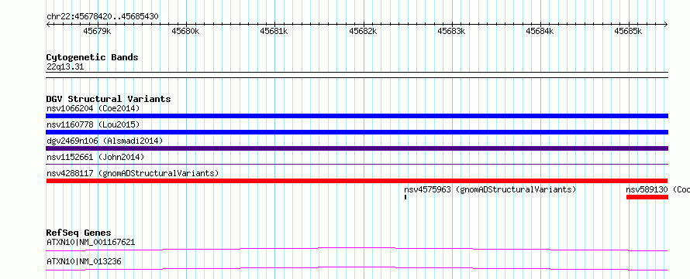Open the nsv4575963 gnomADStructuralVariants label
Image resolution: width=690 pixels, height=279 pixels.
[x=490, y=189]
